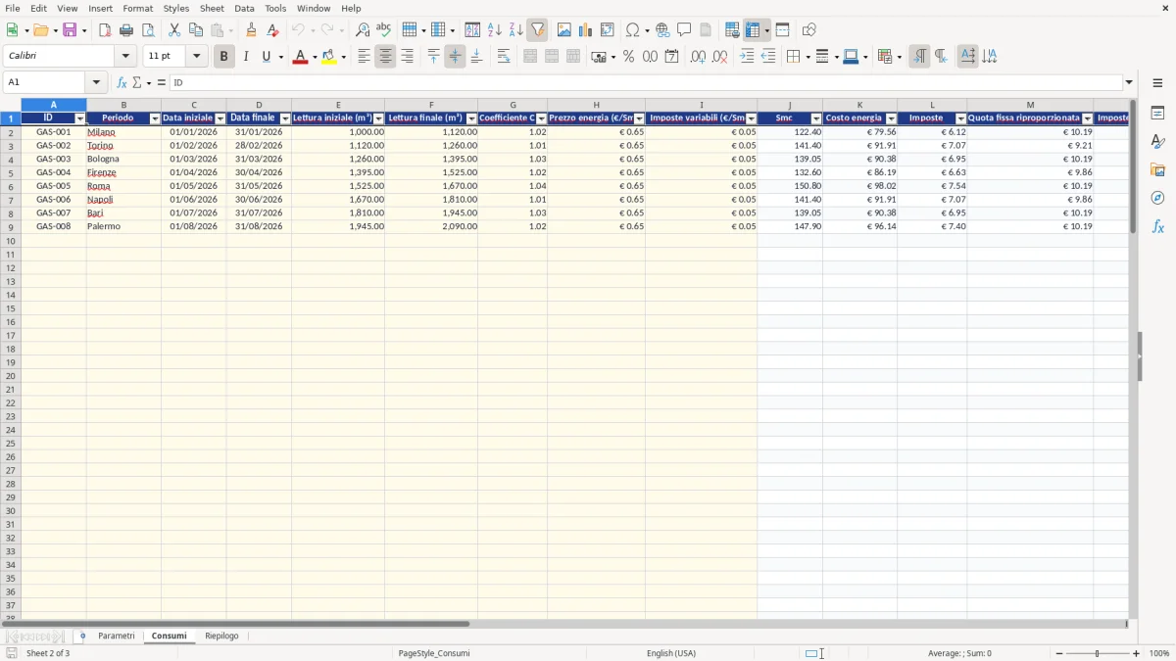Viewport: 1176px width, 661px height.
Task: Insert a Pivot Table via toolbar icon
Action: [608, 30]
